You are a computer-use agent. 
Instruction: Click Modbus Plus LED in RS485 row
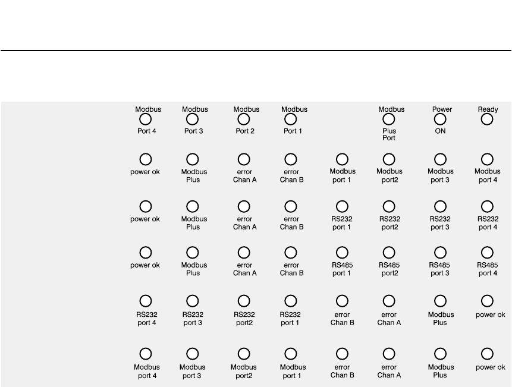click(193, 253)
